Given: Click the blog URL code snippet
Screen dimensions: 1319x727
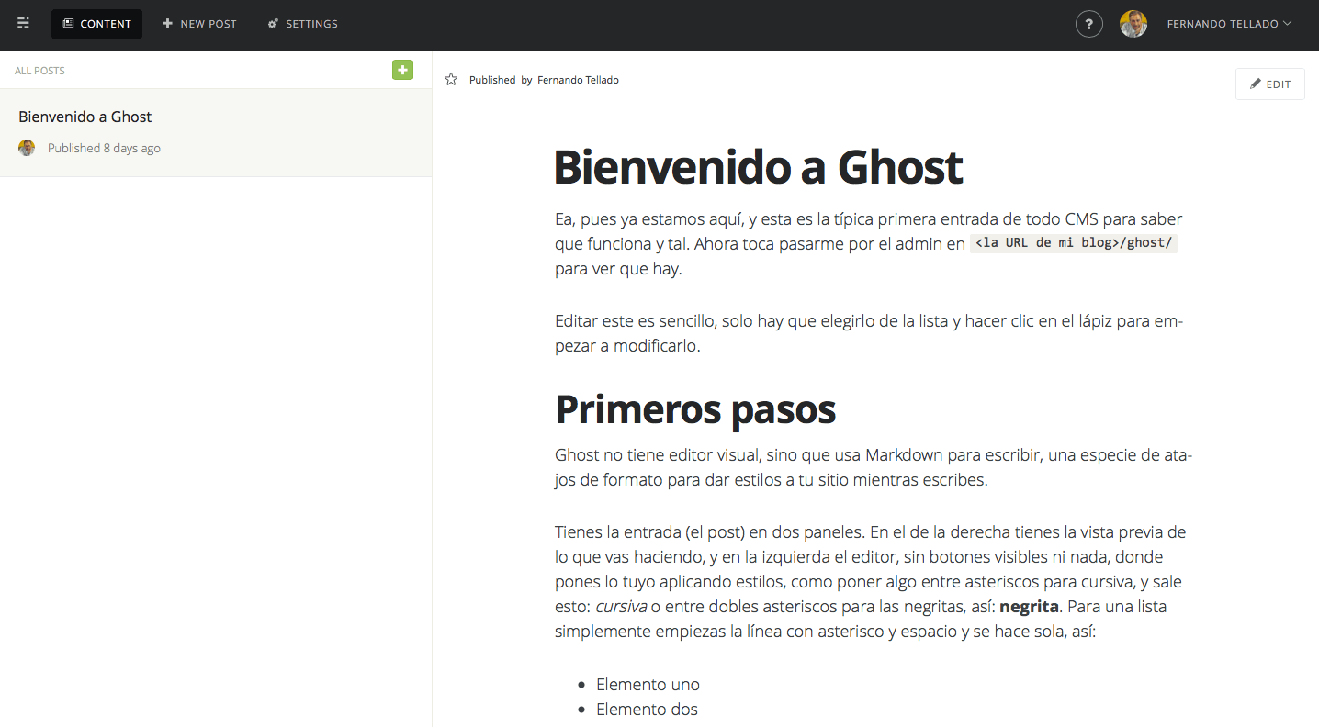Looking at the screenshot, I should [1073, 243].
